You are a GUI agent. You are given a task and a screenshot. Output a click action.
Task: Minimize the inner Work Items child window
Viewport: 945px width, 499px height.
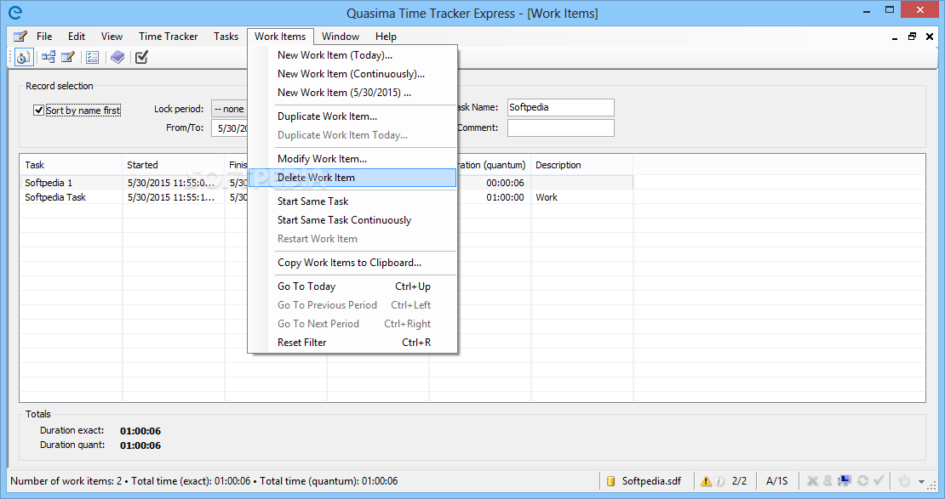point(895,37)
